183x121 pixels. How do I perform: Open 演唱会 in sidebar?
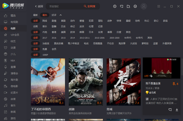pos(14,73)
